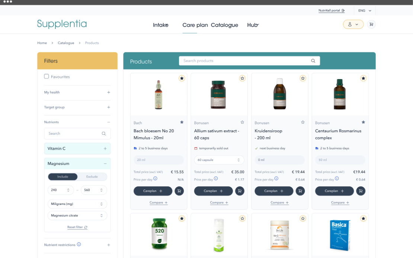413x258 pixels.
Task: Click small star beside Allium sativum's Bonusan brand
Action: click(x=242, y=122)
